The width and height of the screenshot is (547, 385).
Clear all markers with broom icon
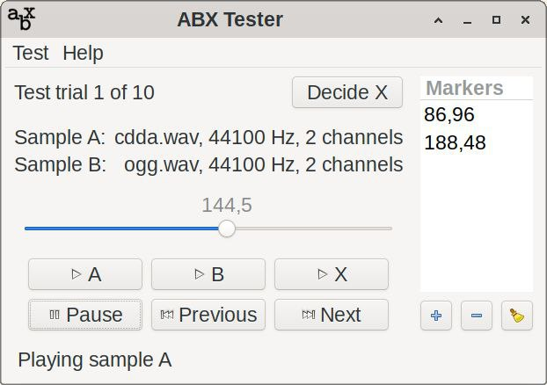[x=517, y=316]
